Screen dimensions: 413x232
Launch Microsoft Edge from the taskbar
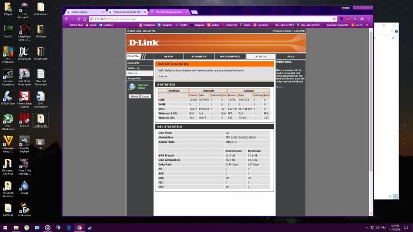[x=68, y=227]
